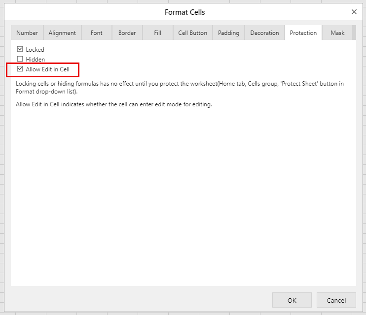Open the Padding tab

point(228,33)
